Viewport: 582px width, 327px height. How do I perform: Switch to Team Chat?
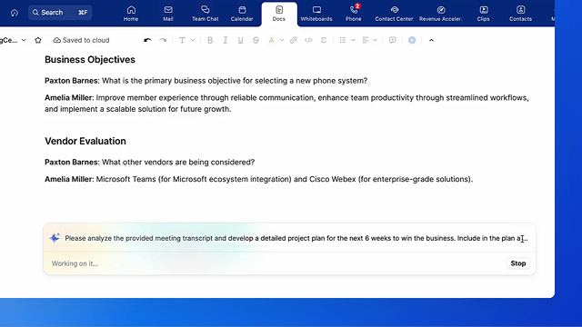click(205, 14)
